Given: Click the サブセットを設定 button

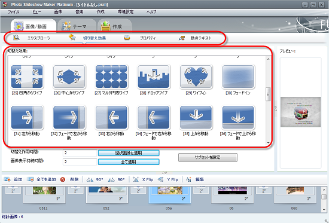Looking at the screenshot, I should [208, 157].
